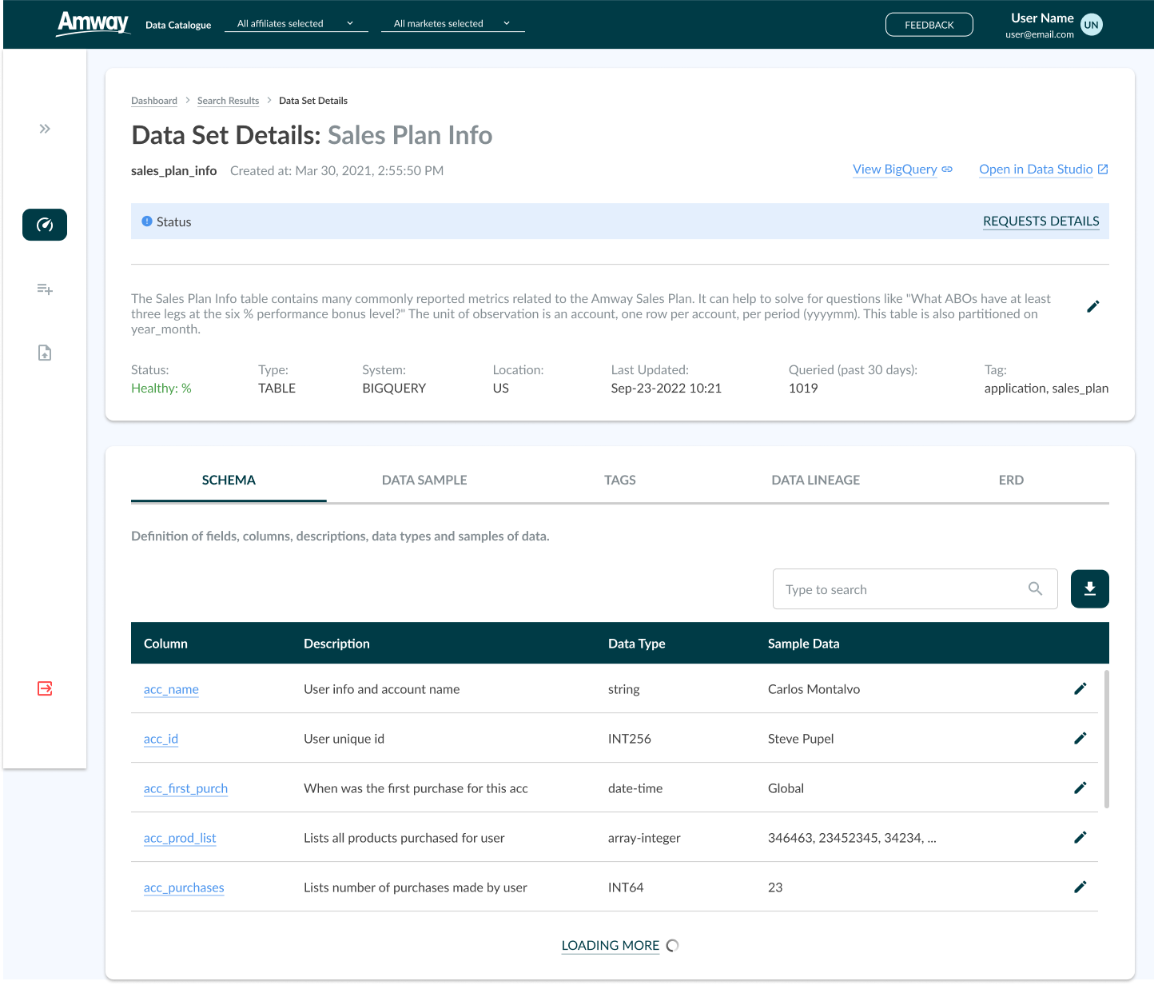Open the All affiliates selected dropdown
The width and height of the screenshot is (1154, 985).
(x=296, y=24)
